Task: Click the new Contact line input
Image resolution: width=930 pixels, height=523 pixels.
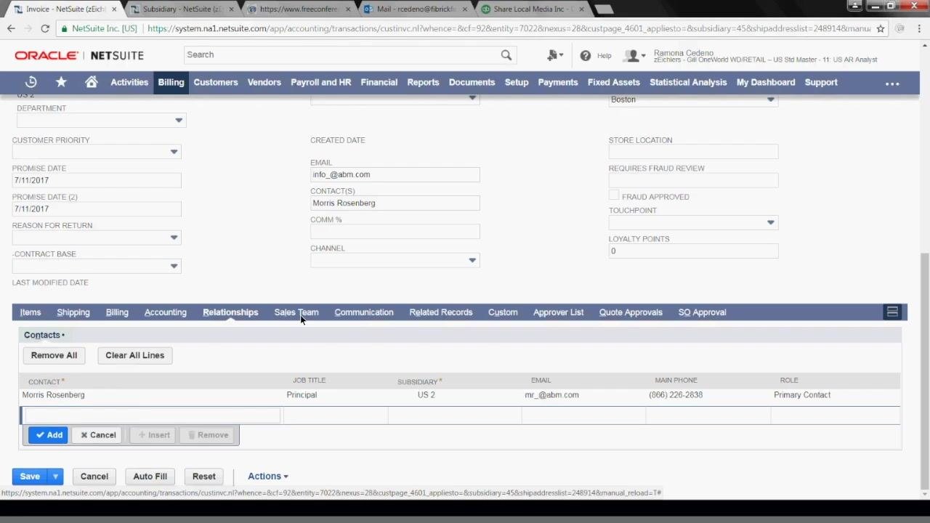Action: point(151,415)
